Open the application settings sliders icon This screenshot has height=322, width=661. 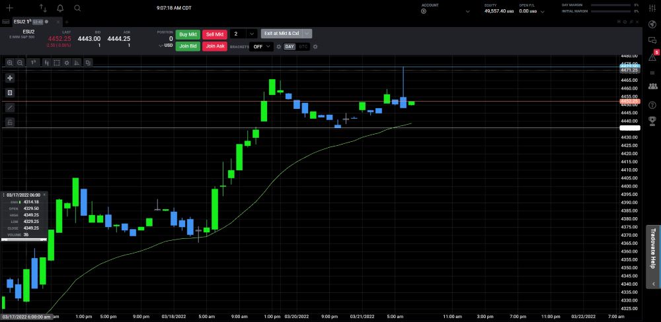(x=652, y=8)
